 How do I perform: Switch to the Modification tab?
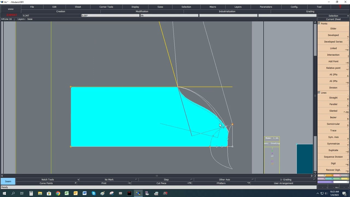(x=142, y=11)
